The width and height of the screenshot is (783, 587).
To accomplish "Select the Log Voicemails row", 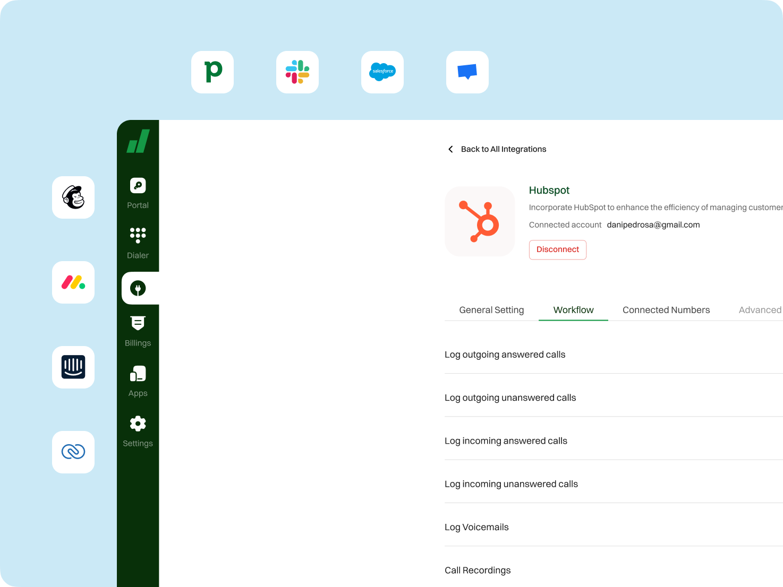I will click(476, 526).
